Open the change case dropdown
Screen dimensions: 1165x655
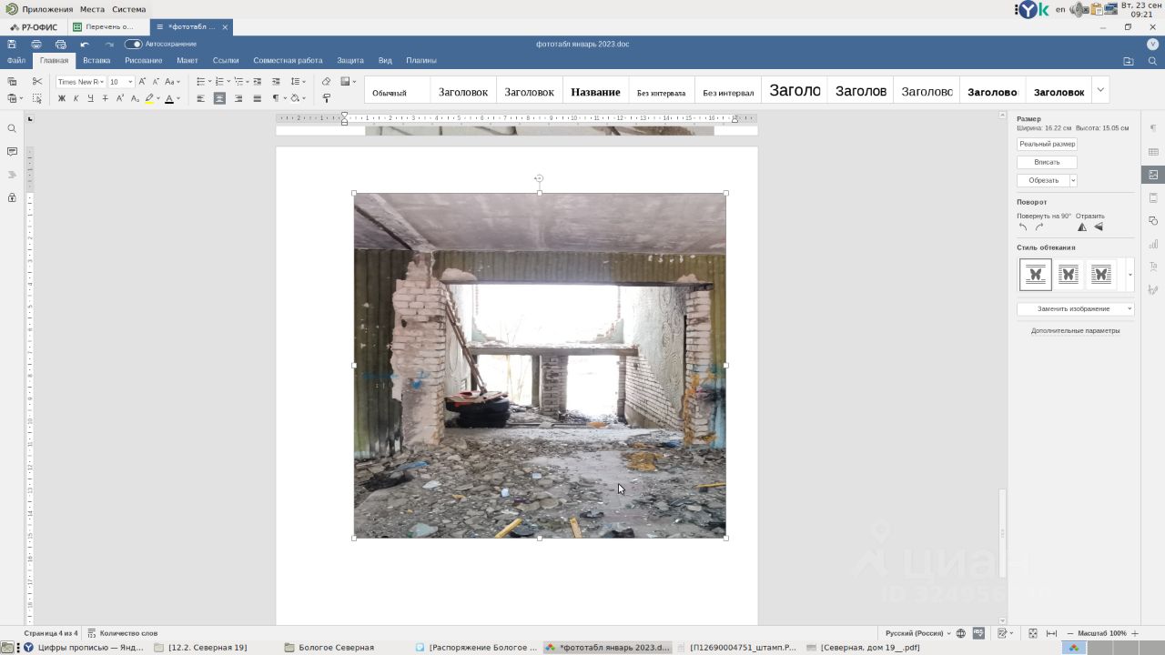pyautogui.click(x=172, y=82)
